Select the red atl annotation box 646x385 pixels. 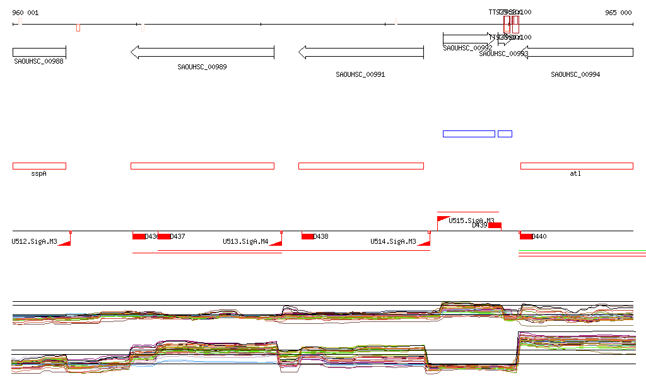577,166
